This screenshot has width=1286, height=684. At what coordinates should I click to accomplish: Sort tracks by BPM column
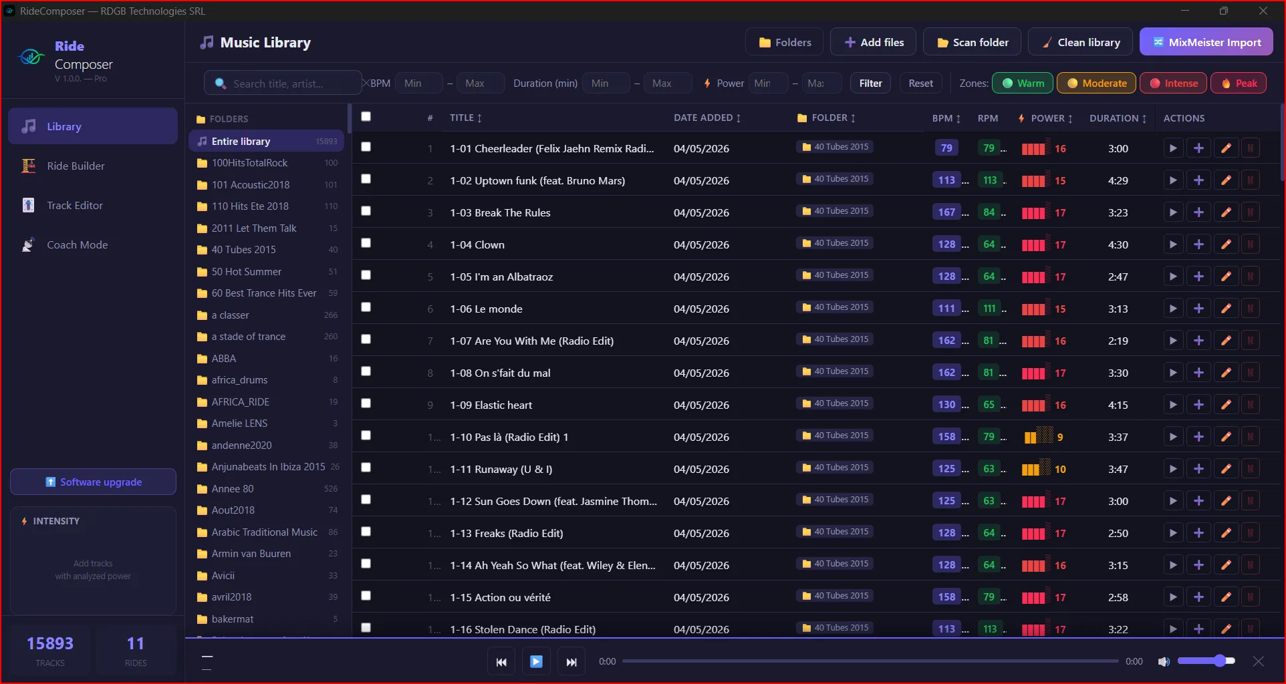pyautogui.click(x=946, y=118)
